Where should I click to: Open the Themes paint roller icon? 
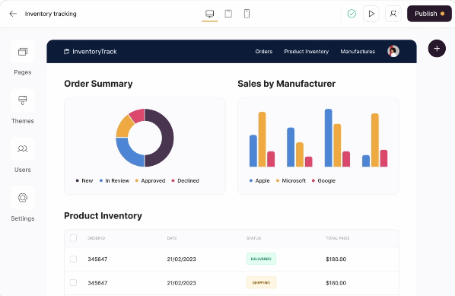(23, 100)
